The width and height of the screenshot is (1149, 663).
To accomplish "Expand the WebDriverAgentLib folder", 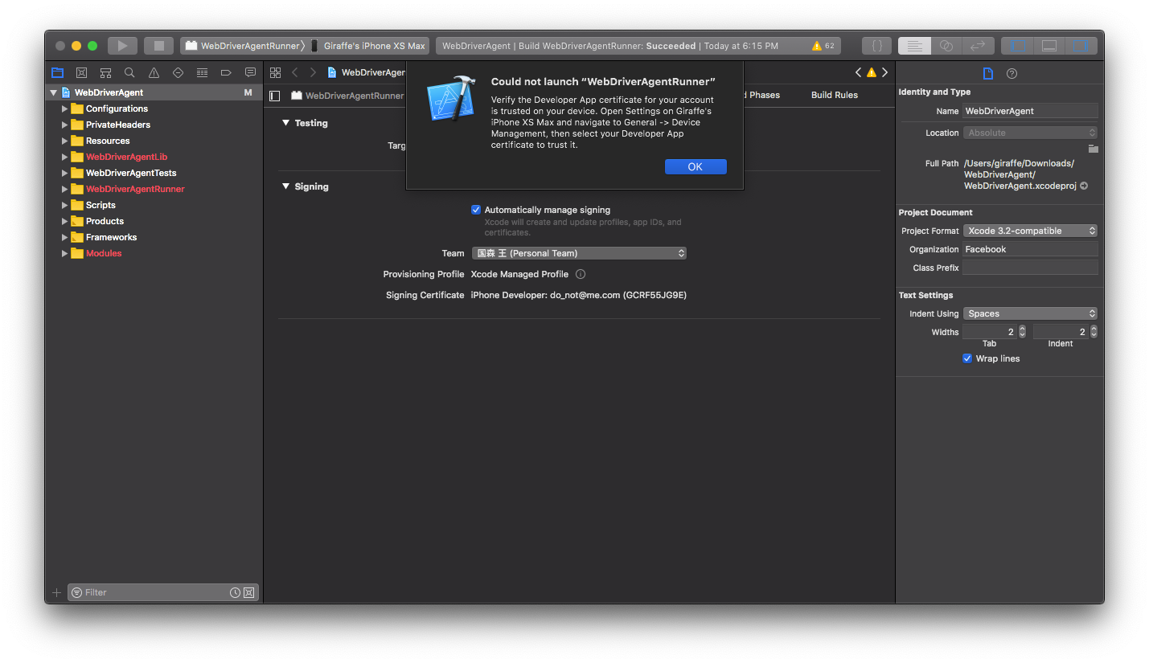I will tap(64, 157).
